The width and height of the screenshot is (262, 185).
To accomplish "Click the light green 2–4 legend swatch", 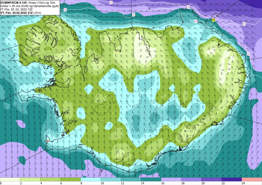I will pos(30,180).
